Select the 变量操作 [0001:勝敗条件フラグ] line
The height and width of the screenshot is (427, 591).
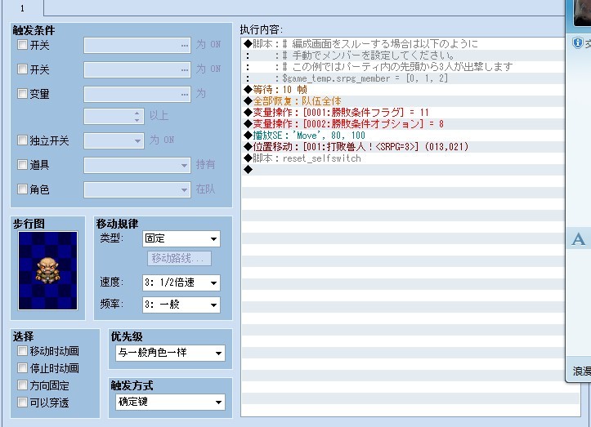(x=403, y=112)
